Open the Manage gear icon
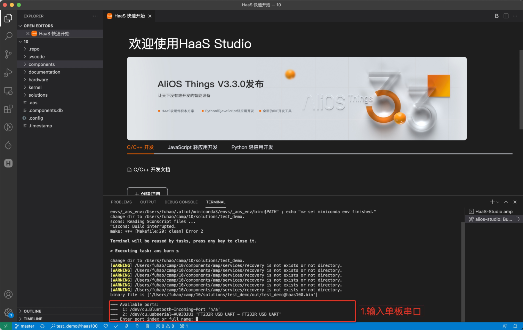 [8, 313]
